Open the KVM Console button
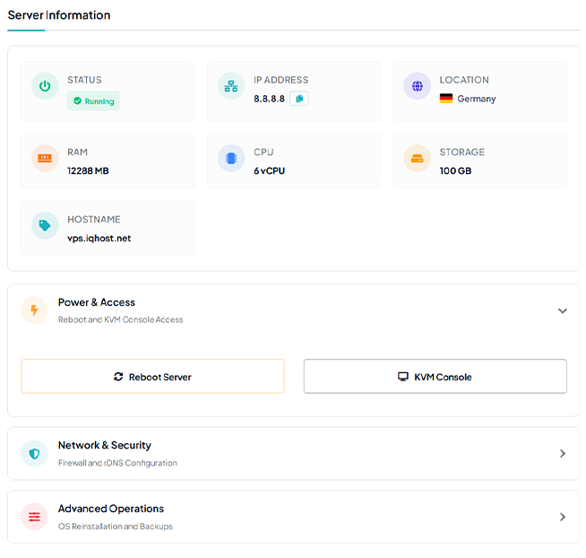The image size is (586, 558). tap(435, 377)
